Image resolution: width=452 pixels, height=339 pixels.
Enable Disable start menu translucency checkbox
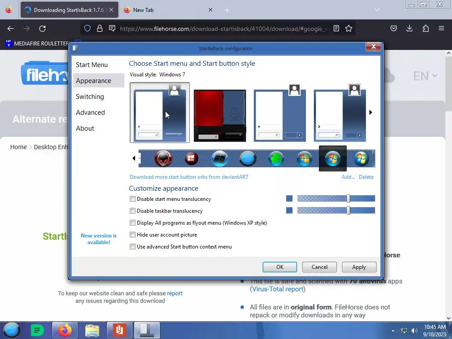pyautogui.click(x=132, y=199)
